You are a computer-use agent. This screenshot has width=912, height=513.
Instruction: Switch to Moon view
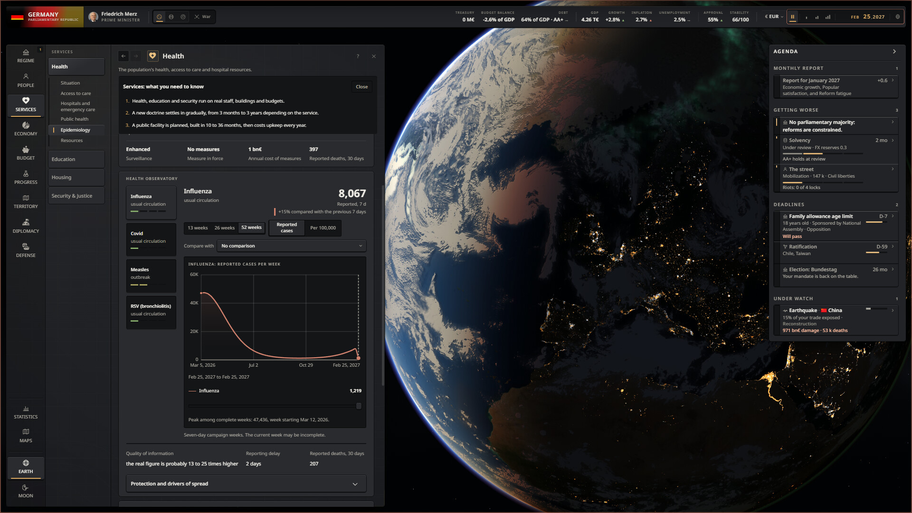26,491
